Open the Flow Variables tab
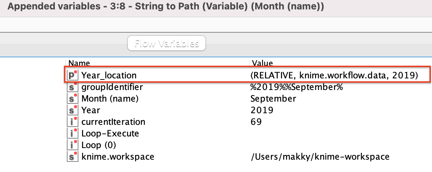The width and height of the screenshot is (432, 172). [167, 44]
